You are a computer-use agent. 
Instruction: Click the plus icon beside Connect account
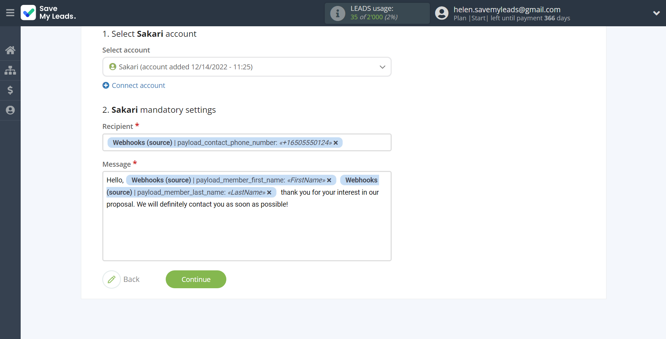[106, 85]
